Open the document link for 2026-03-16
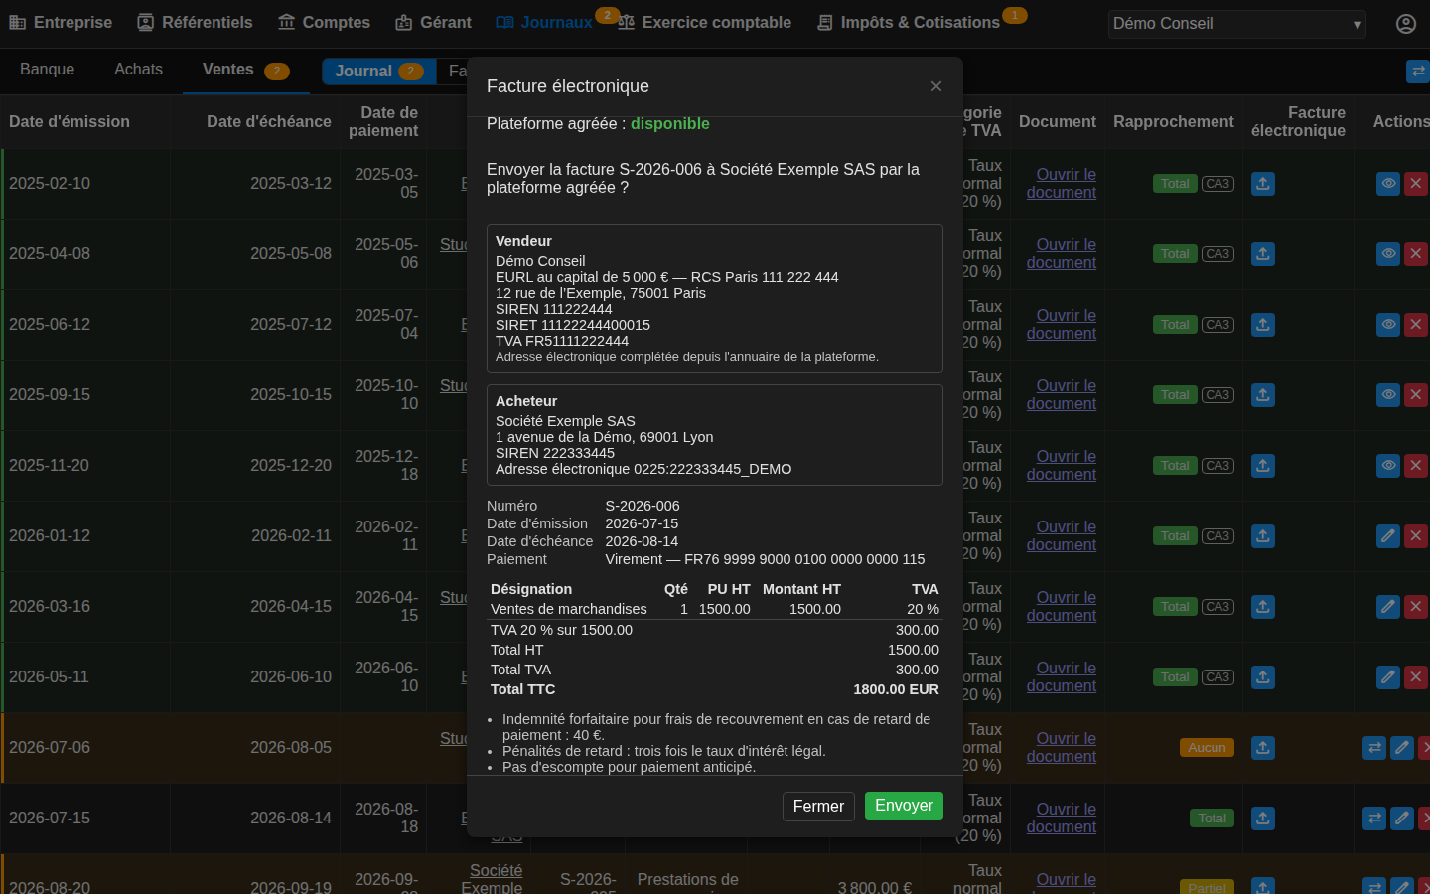Screen dimensions: 1430x894 pyautogui.click(x=1062, y=607)
